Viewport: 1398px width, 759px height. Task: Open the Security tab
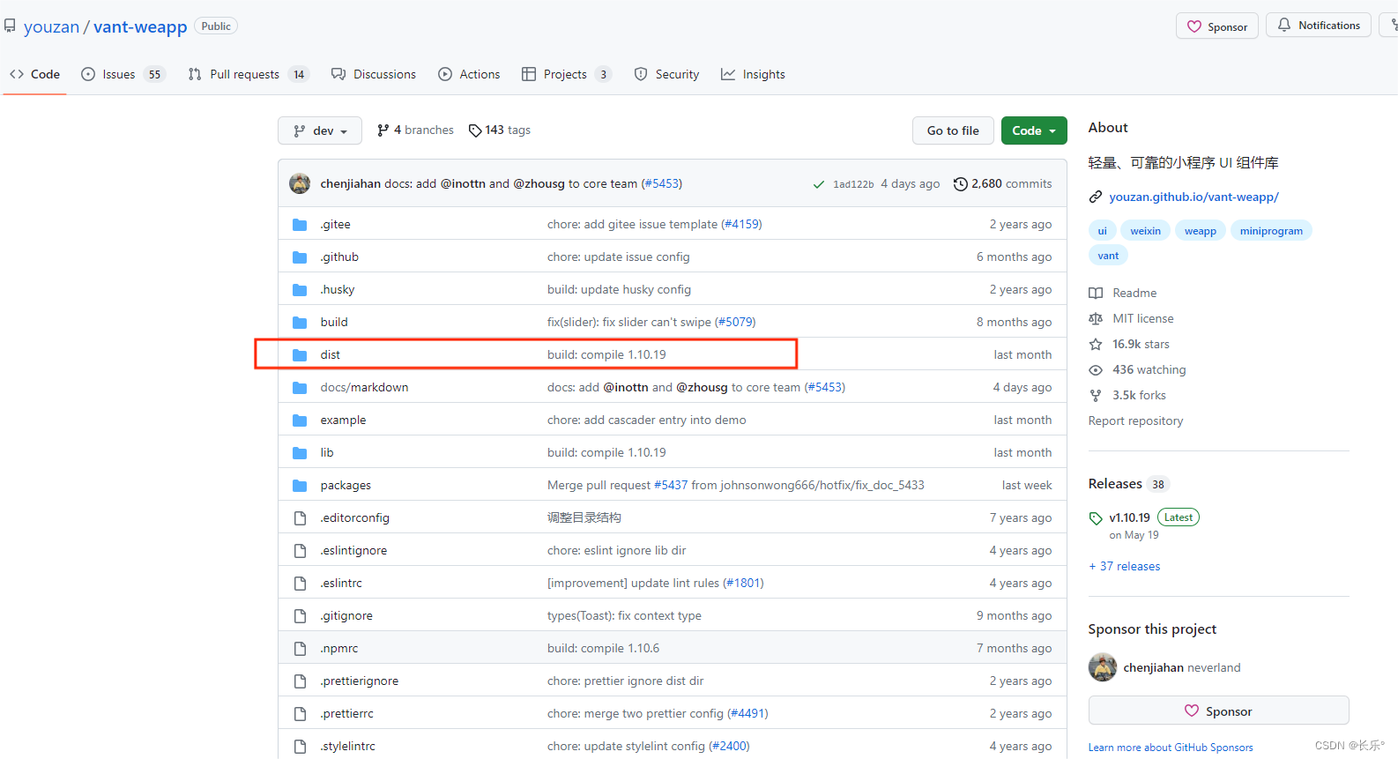point(666,74)
